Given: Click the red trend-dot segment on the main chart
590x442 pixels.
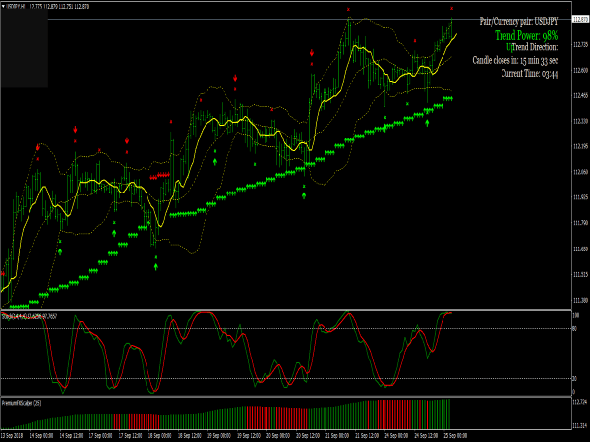Looking at the screenshot, I should (160, 176).
